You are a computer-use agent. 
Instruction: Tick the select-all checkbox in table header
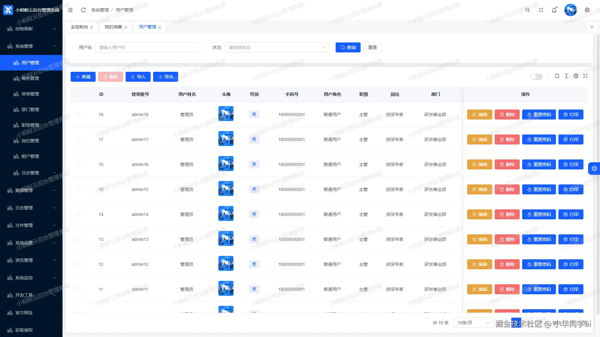(78, 94)
